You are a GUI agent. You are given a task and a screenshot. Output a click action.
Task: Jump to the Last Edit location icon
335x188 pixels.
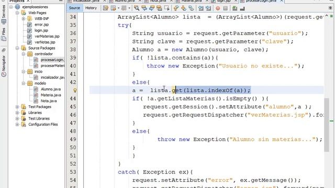point(106,8)
